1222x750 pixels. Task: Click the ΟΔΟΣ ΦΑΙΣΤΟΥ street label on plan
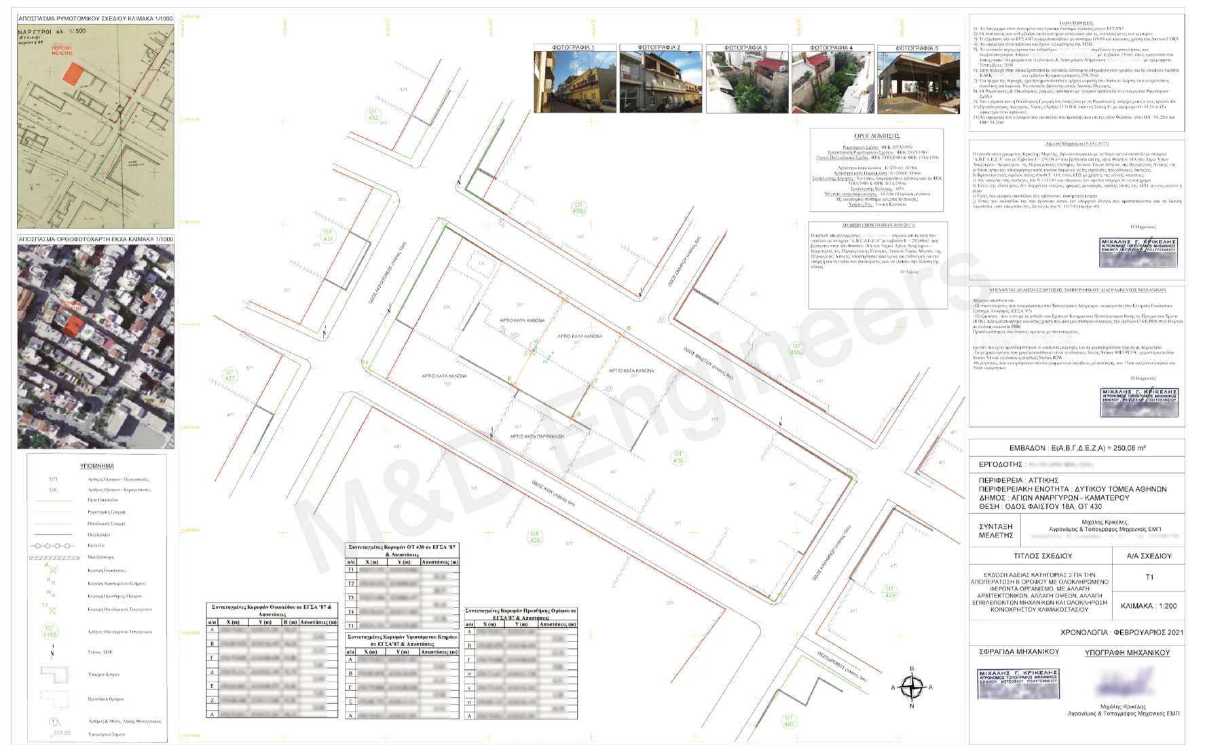(708, 363)
